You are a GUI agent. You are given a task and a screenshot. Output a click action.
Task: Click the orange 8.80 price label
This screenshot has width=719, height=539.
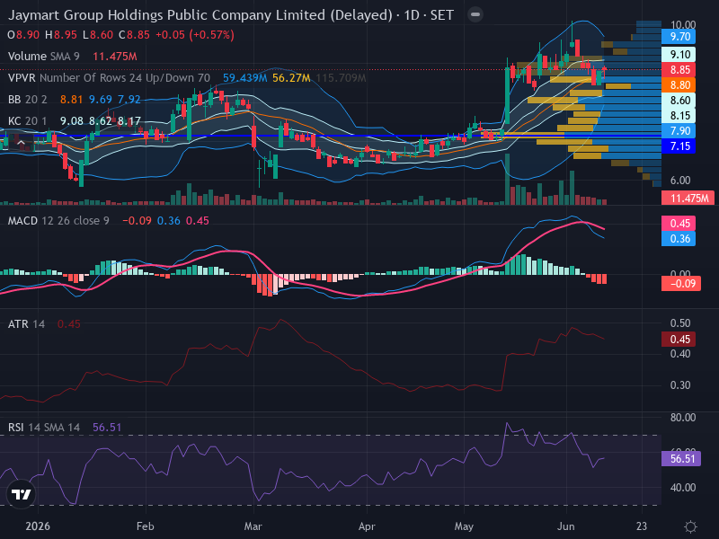(679, 84)
